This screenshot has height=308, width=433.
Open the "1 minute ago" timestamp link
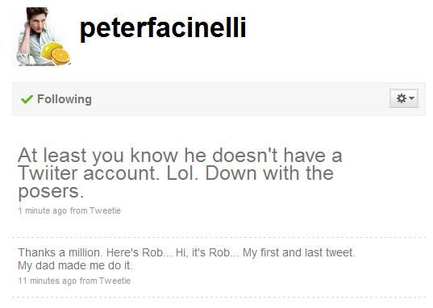[x=43, y=210]
